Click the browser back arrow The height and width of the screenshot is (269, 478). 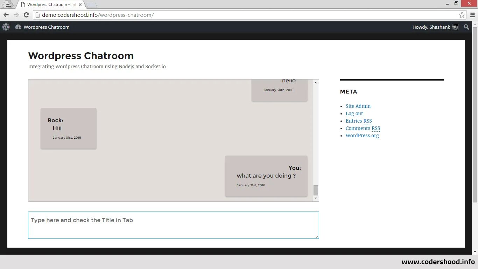click(6, 15)
